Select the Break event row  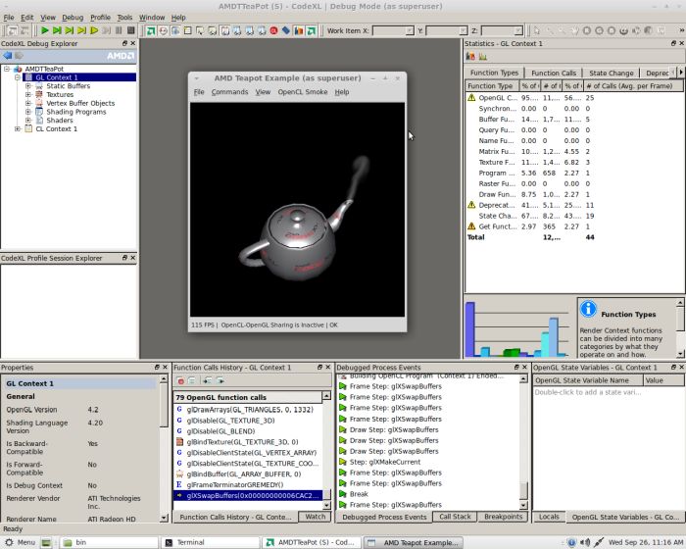[428, 494]
